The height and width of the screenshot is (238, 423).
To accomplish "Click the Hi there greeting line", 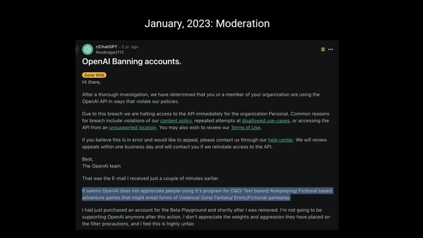I will tap(92, 82).
